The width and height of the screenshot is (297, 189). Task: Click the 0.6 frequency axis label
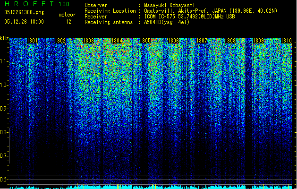tap(4, 180)
